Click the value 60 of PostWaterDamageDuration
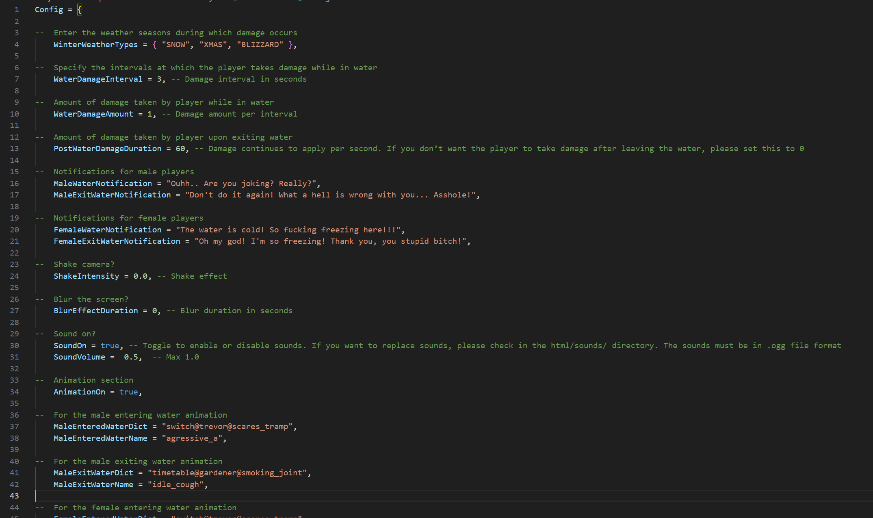 tap(180, 149)
